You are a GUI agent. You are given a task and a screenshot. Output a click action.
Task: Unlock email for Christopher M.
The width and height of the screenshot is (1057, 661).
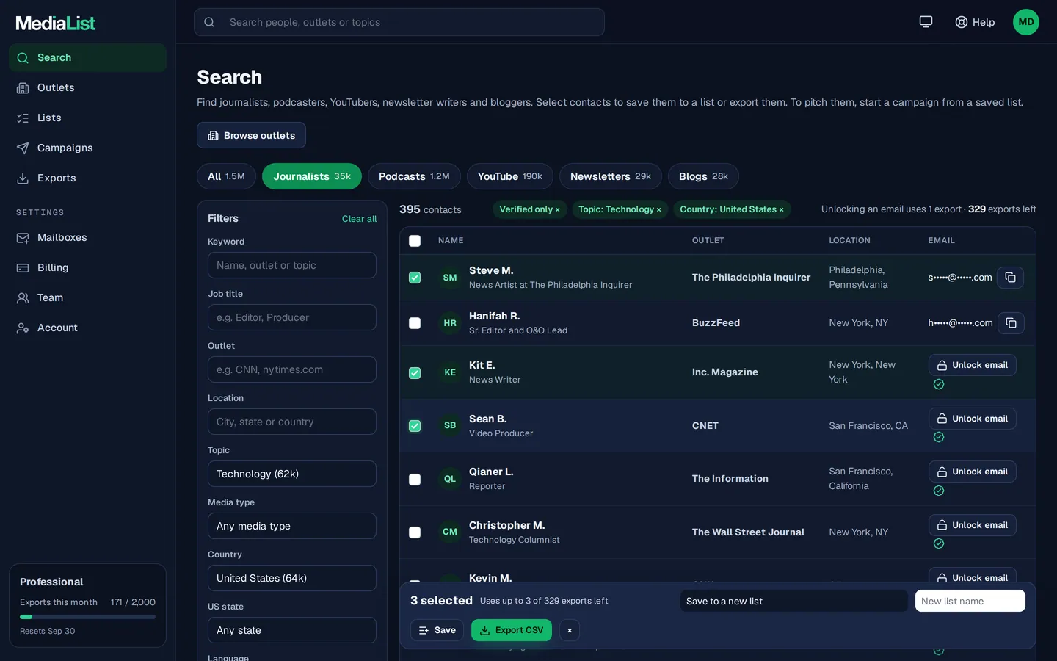click(x=973, y=525)
